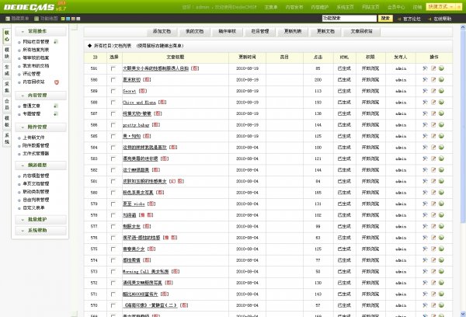
Task: Click the yellow 搜索 search button
Action: (x=385, y=19)
